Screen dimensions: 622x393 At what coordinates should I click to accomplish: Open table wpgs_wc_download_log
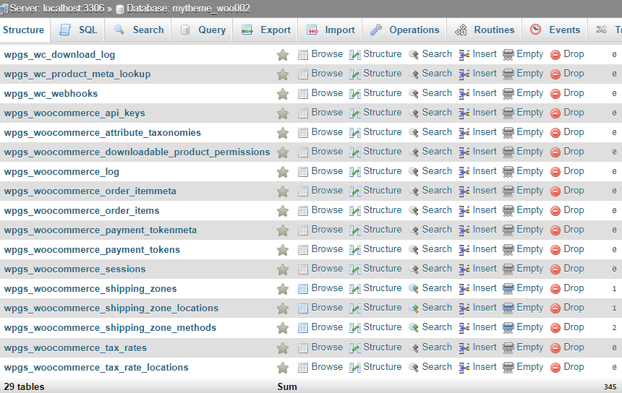point(59,55)
